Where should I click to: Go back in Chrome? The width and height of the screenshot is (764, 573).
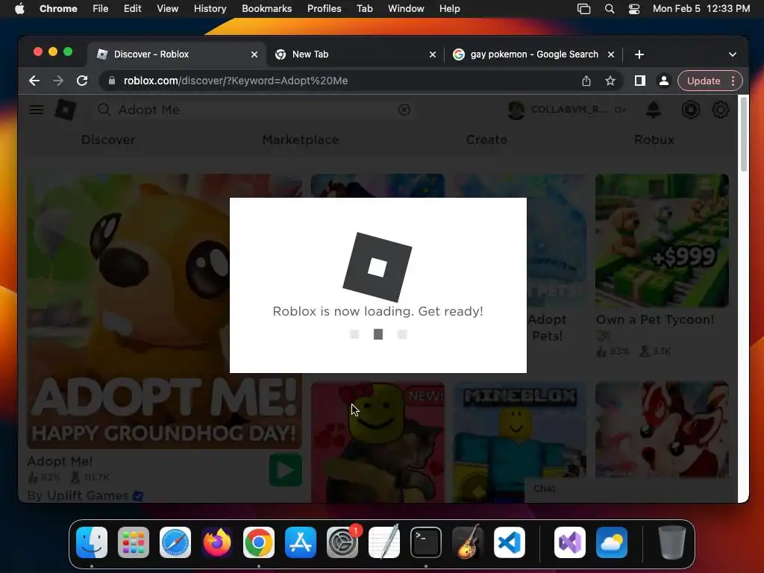(34, 81)
